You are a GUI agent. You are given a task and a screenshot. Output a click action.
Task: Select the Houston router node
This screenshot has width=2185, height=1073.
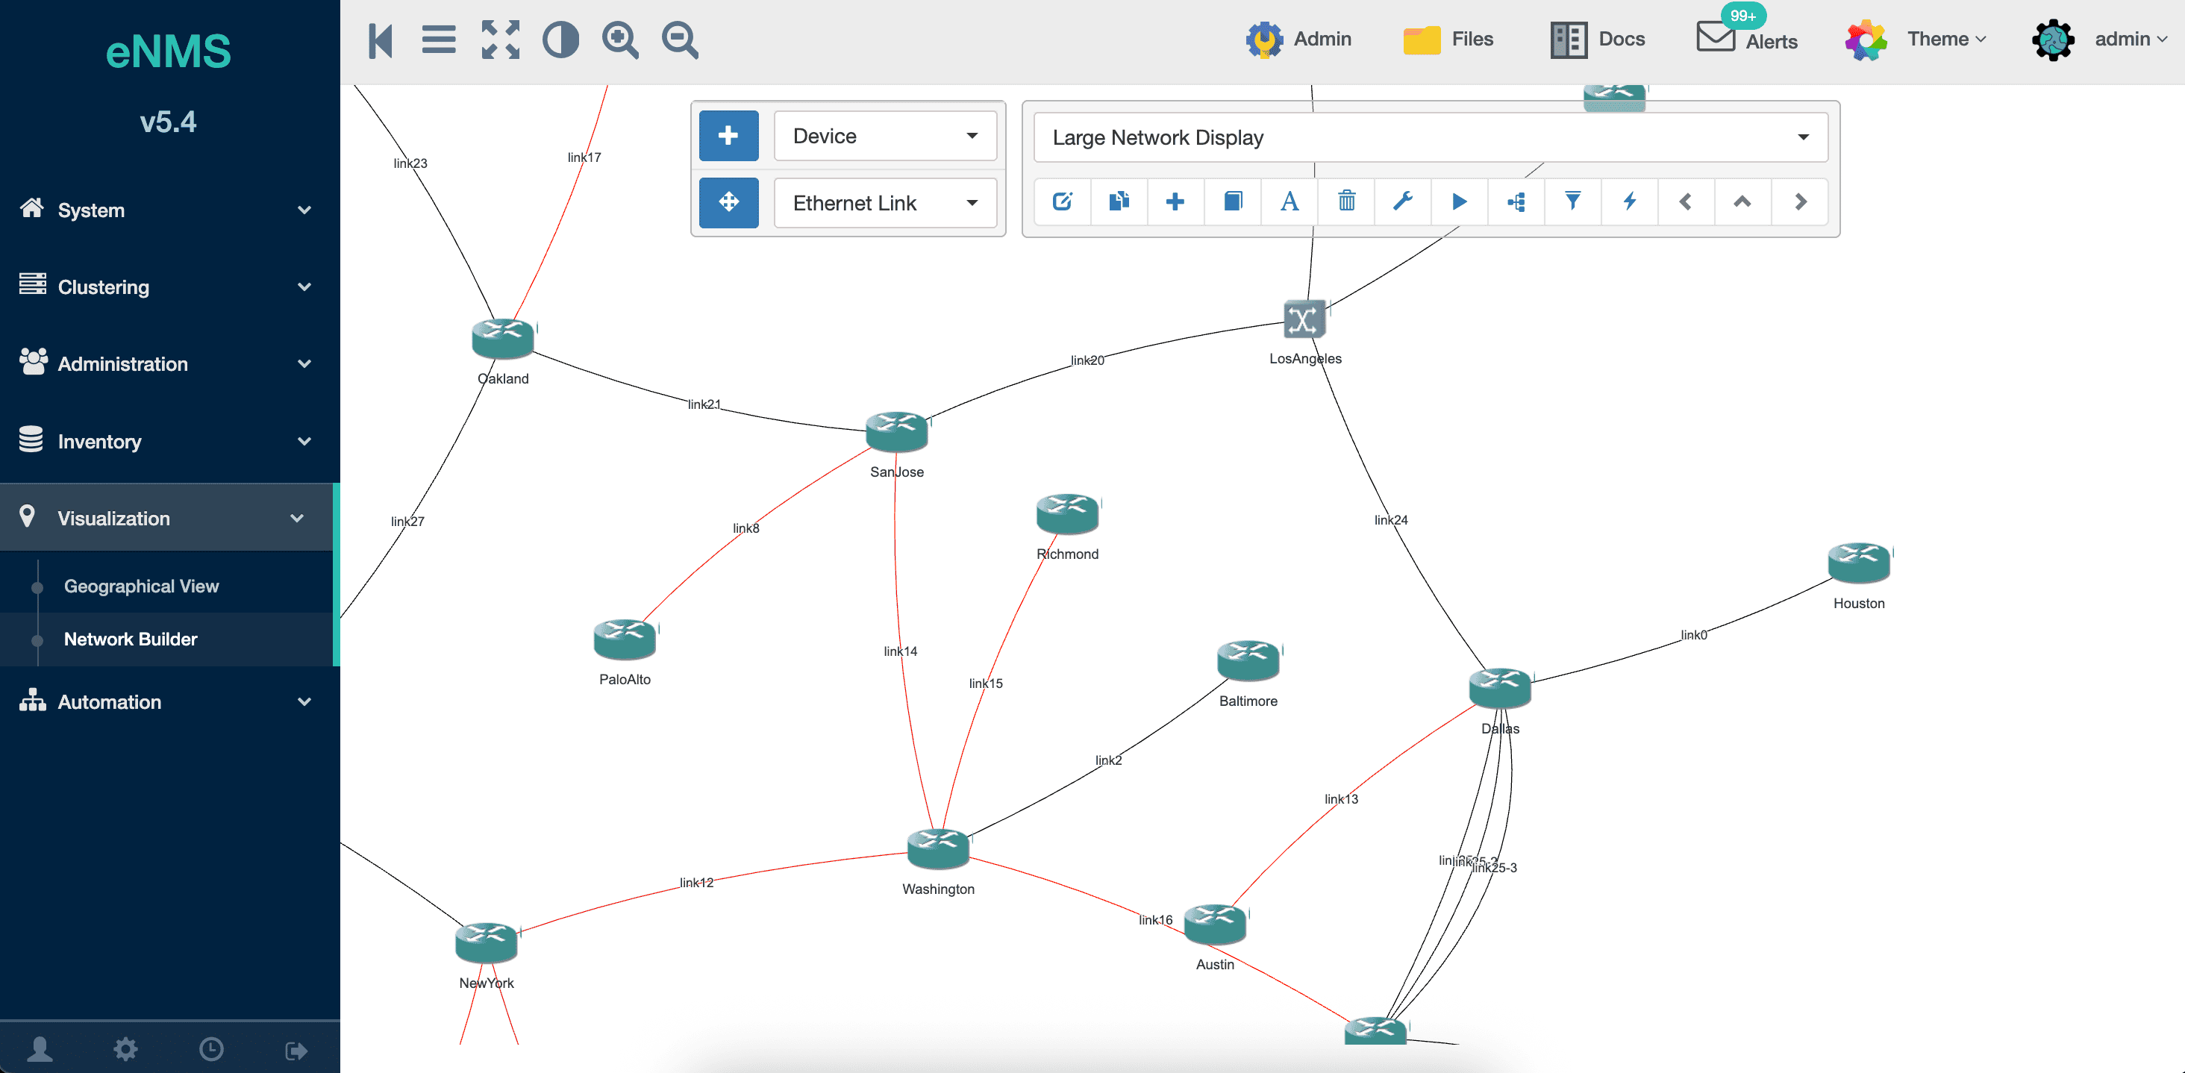(1858, 563)
